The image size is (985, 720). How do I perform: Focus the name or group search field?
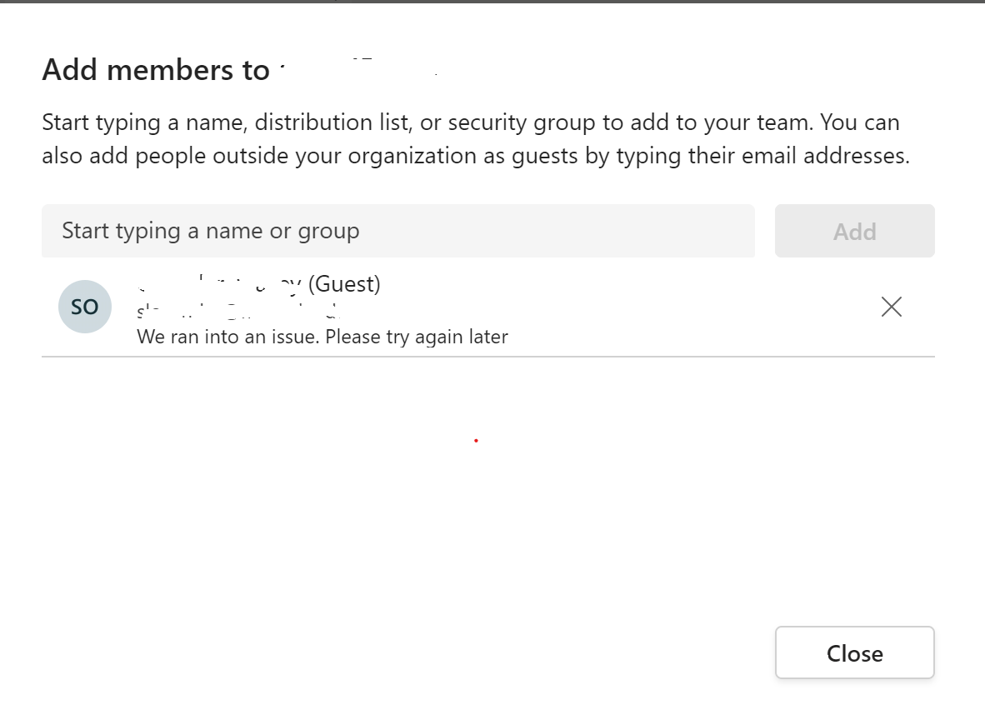[398, 231]
